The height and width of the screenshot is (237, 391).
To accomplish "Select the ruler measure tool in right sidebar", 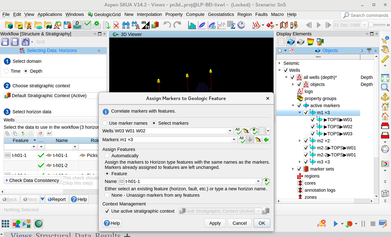I will 385,59.
